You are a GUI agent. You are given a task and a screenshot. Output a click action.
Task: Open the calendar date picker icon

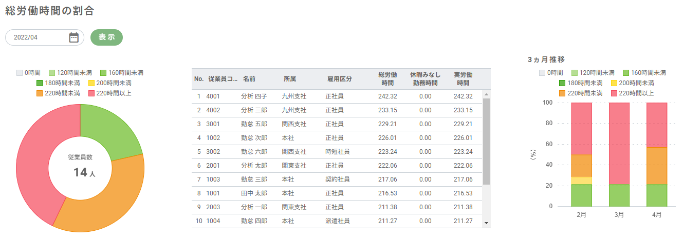[73, 37]
